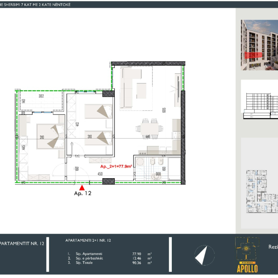Click the red Ap._2+1=77.9m² area label
Image resolution: width=278 pixels, height=278 pixels.
click(117, 166)
